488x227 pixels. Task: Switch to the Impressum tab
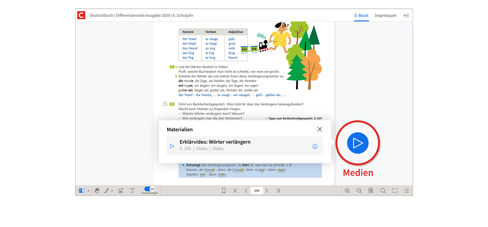386,16
